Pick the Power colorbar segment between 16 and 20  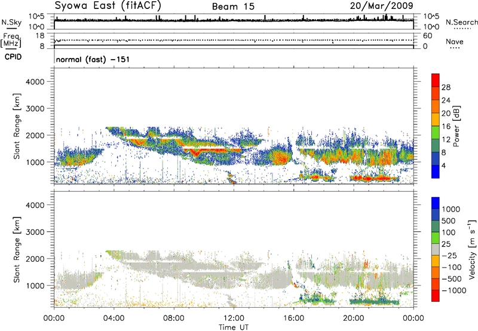[x=436, y=119]
